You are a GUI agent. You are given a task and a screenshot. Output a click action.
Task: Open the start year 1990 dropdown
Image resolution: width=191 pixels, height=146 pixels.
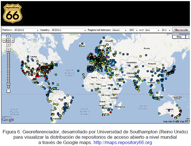pyautogui.click(x=133, y=30)
